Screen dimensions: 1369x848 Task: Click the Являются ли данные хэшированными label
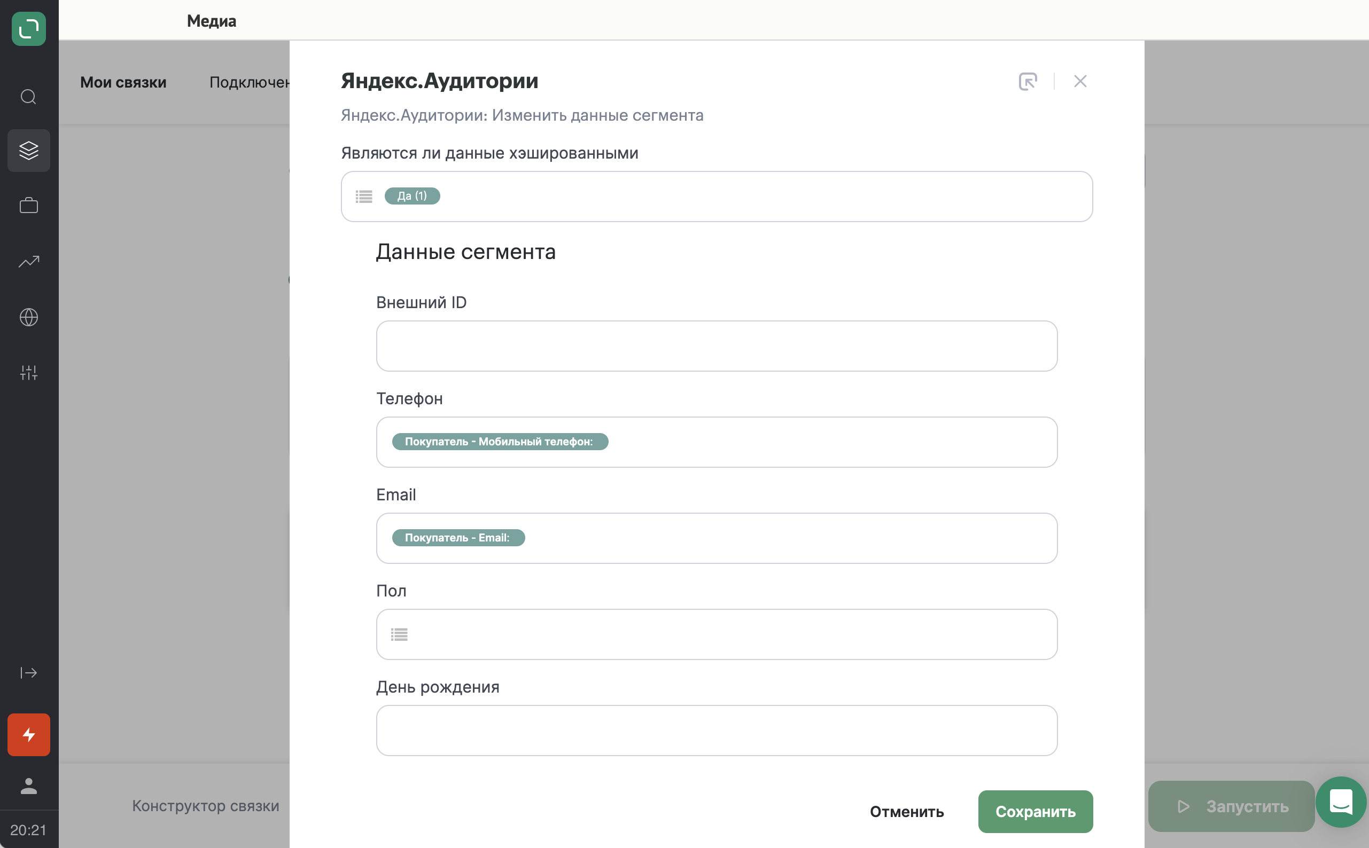[x=490, y=154]
